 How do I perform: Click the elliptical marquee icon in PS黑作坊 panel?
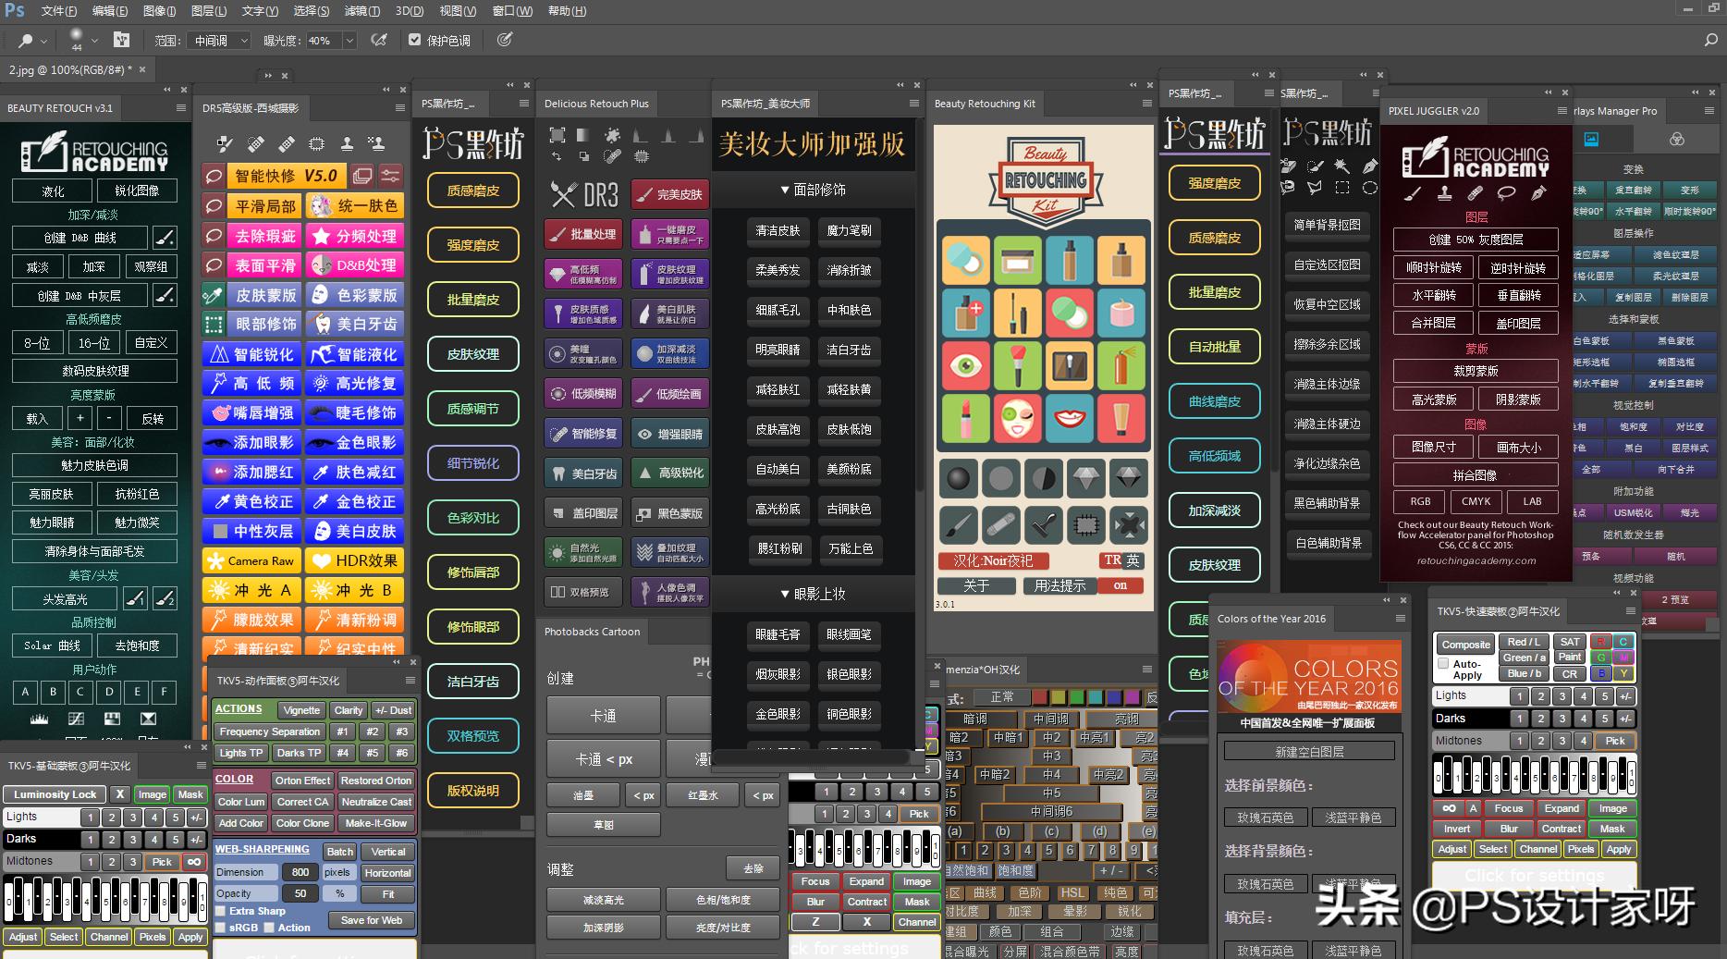pyautogui.click(x=1369, y=188)
